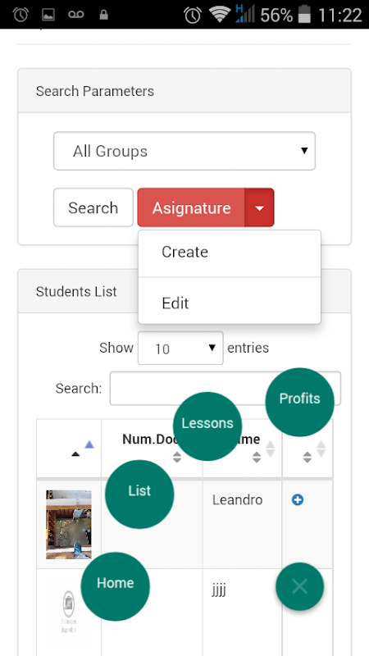Open the Show 10 entries dropdown

coord(180,348)
